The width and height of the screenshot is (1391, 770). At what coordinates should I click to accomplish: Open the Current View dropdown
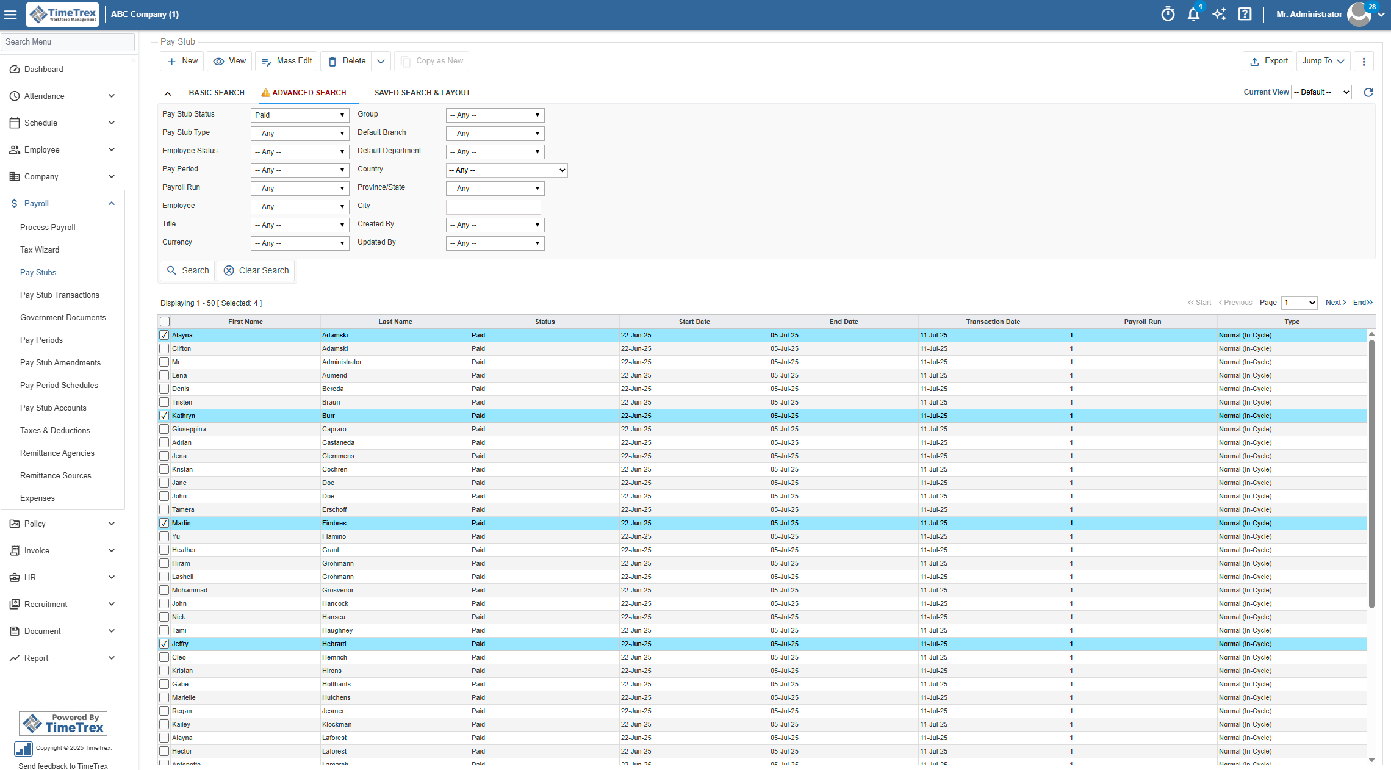click(1321, 92)
